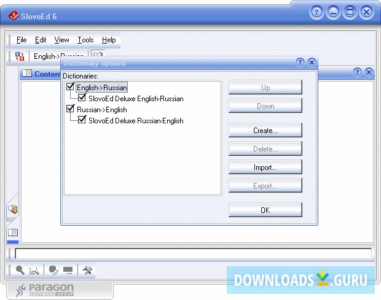Viewport: 381px width, 300px height.
Task: Open the Tools menu
Action: [85, 40]
